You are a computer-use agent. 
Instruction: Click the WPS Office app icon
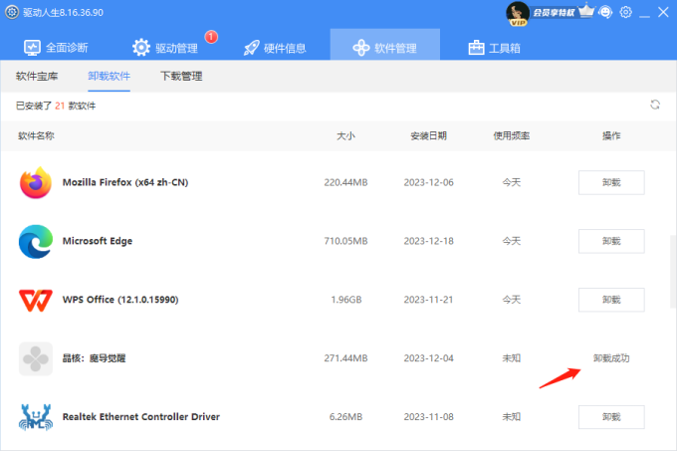[35, 300]
